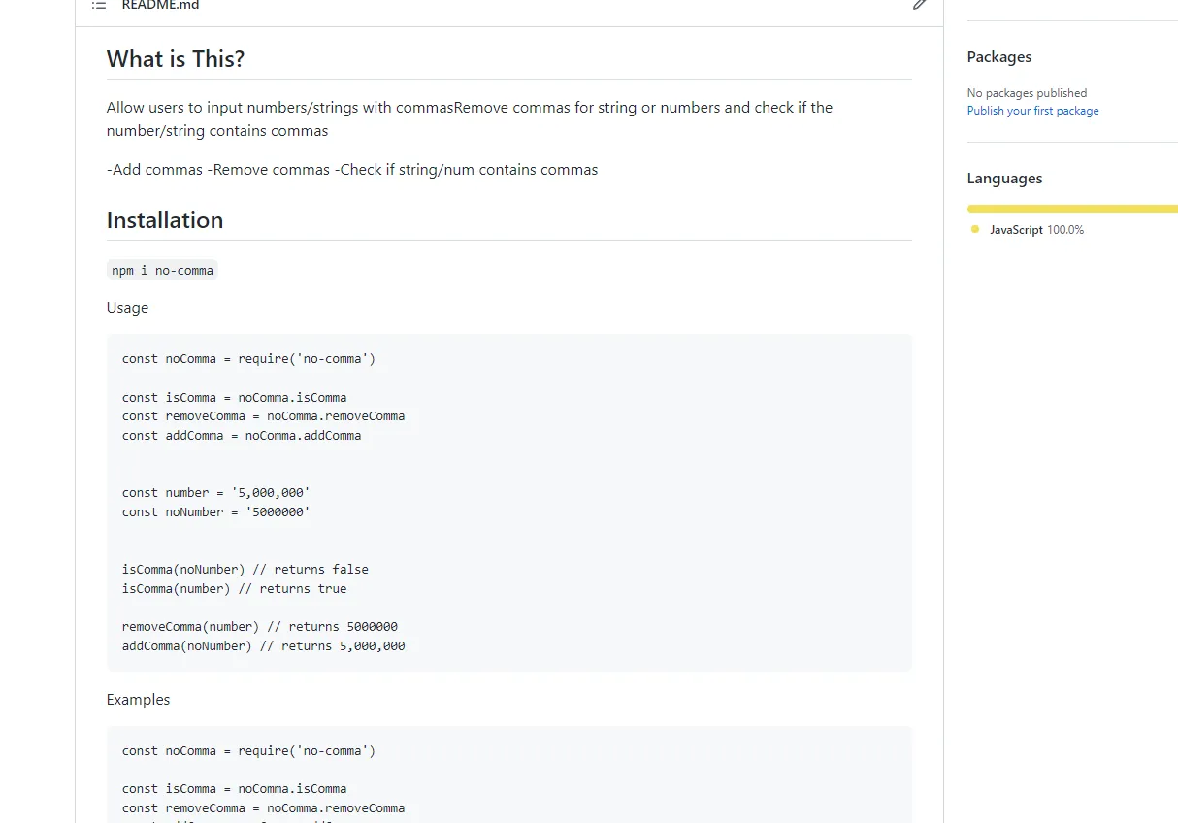Click the "addComma(noNumber)" code line
Image resolution: width=1178 pixels, height=823 pixels.
263,646
